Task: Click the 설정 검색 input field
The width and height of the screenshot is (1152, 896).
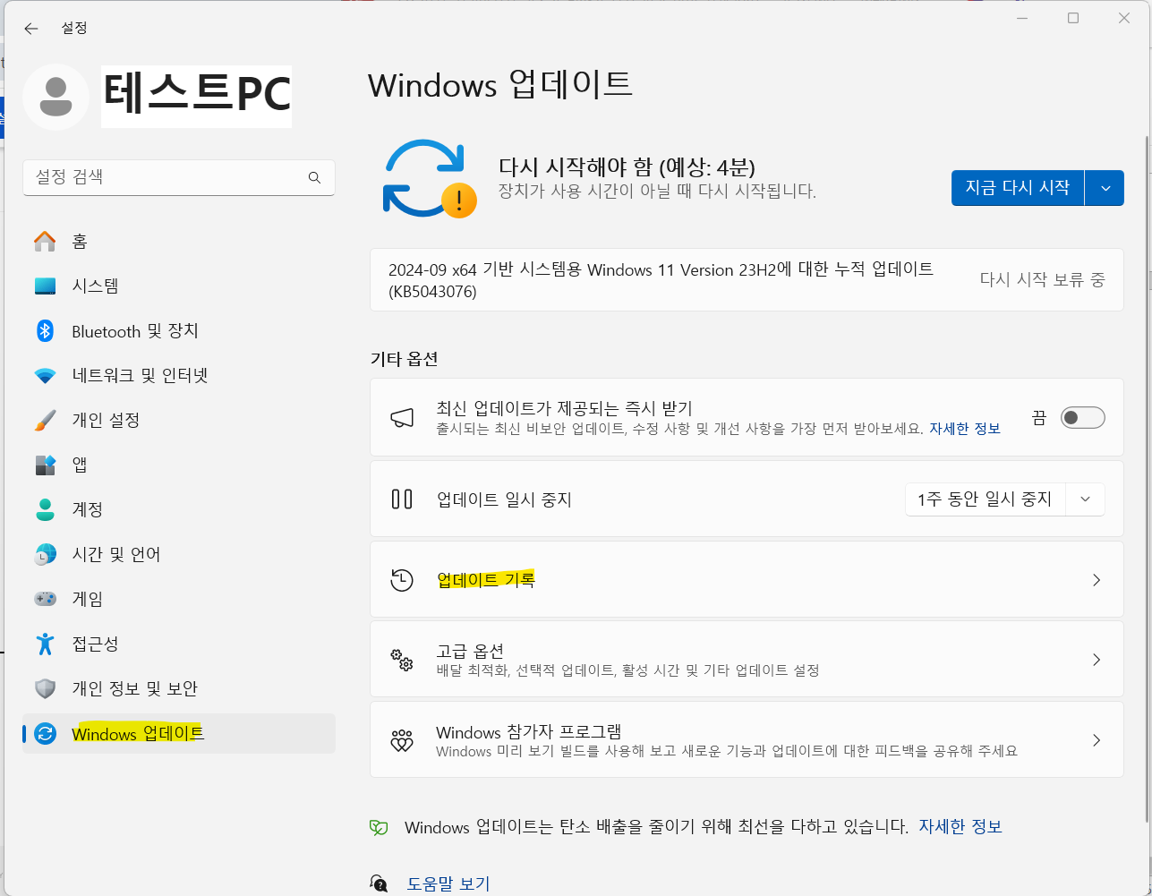Action: (179, 177)
